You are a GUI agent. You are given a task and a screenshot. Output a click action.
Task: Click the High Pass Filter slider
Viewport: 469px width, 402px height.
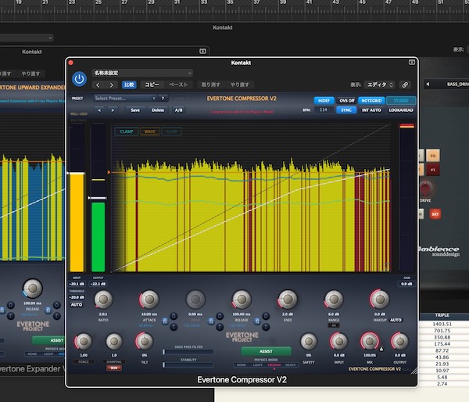point(188,352)
